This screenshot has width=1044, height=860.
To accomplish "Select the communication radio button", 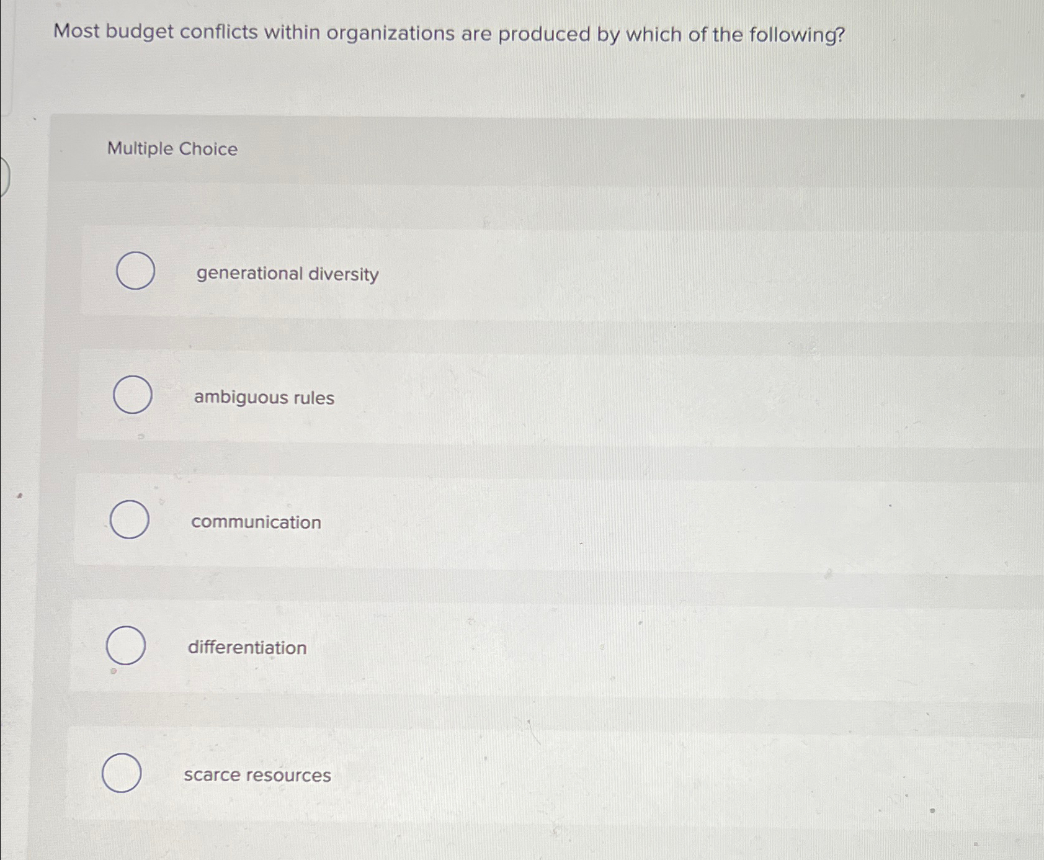I will pyautogui.click(x=128, y=521).
